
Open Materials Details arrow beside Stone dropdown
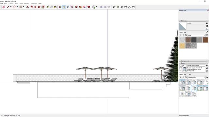click(207, 35)
